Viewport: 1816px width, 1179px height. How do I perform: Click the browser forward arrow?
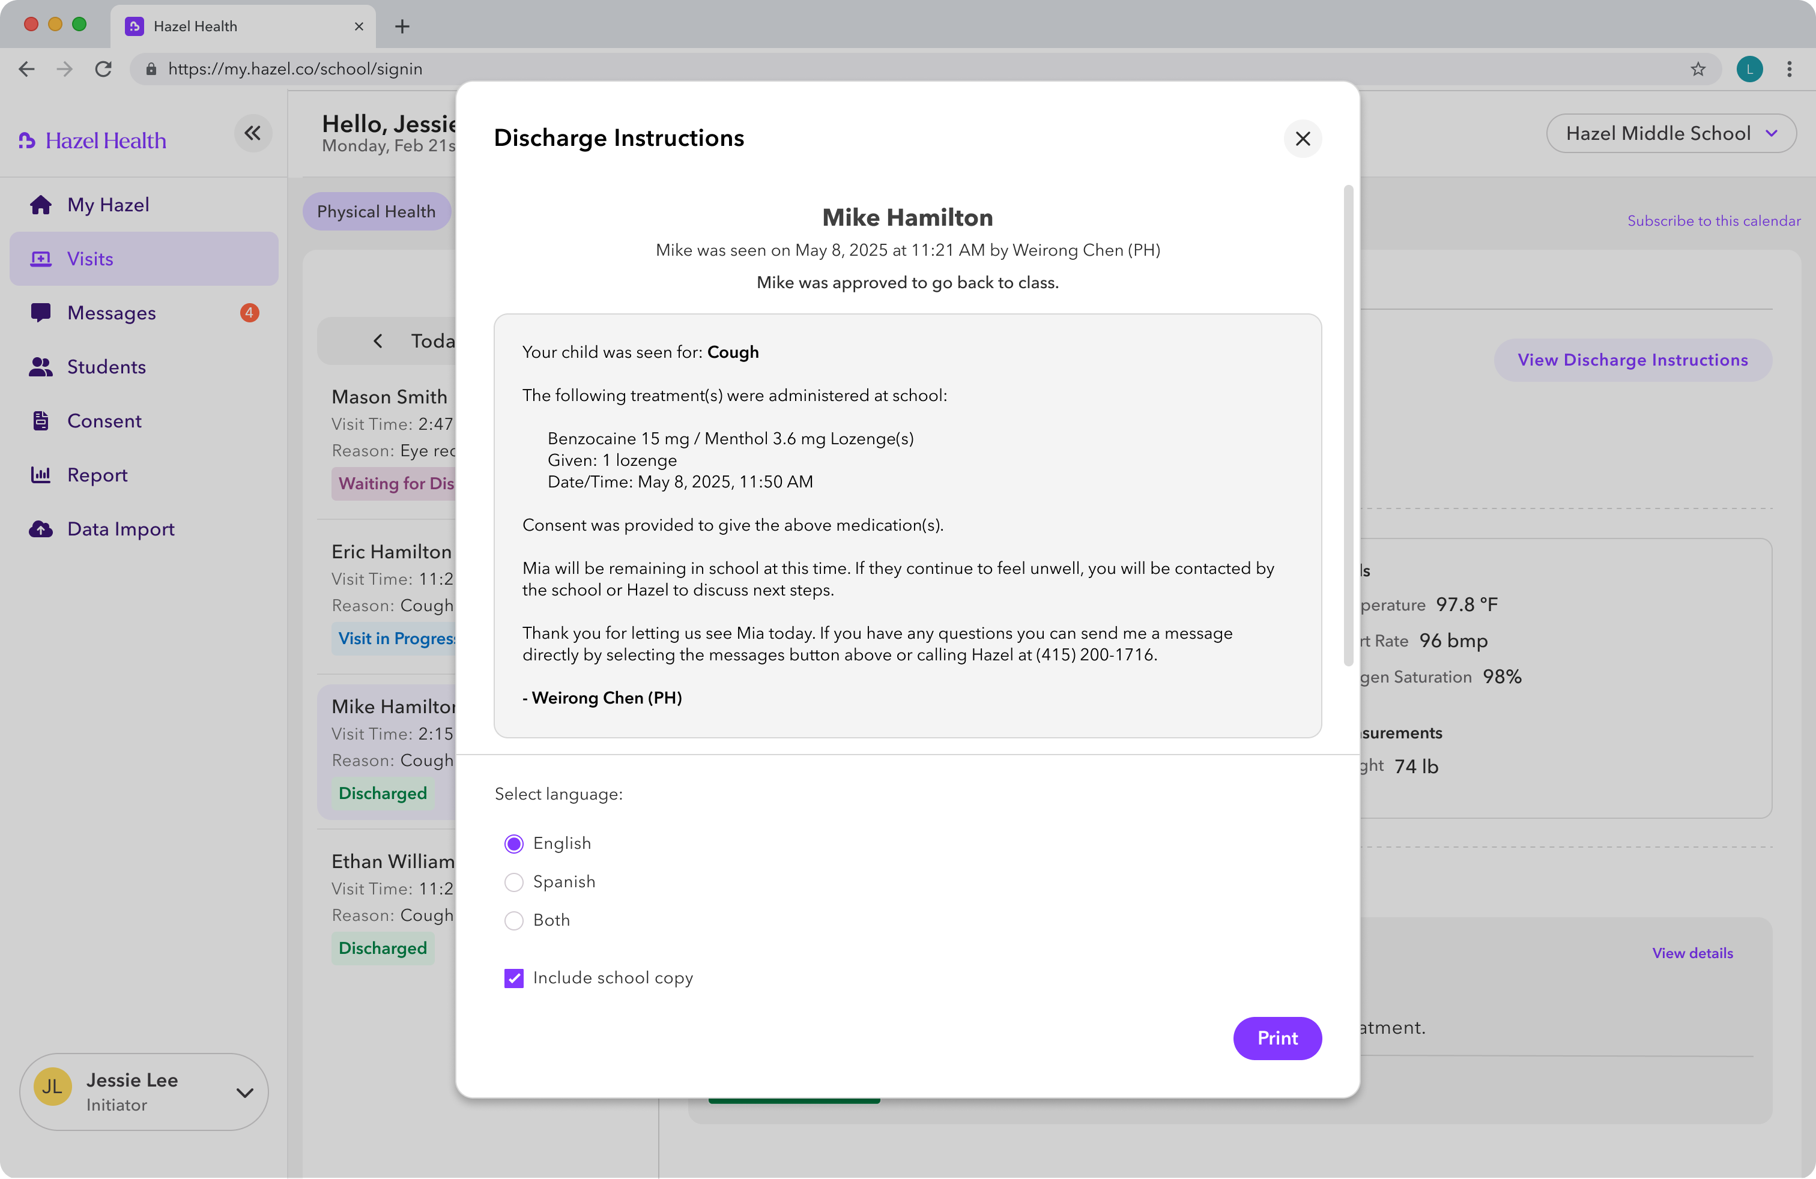pyautogui.click(x=65, y=70)
